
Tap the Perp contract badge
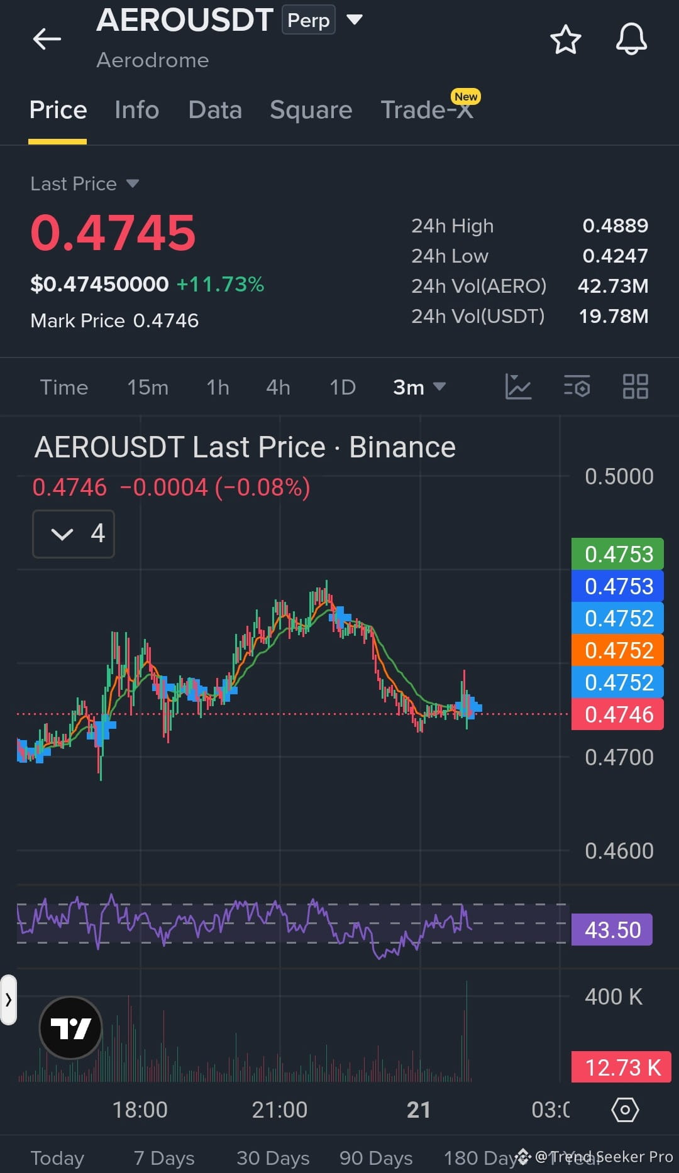pos(309,20)
